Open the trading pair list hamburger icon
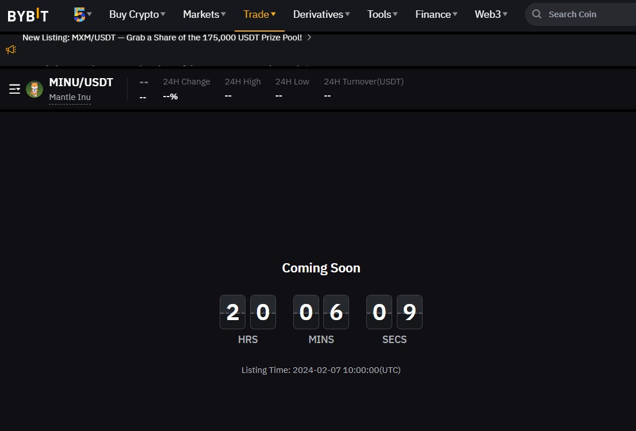Image resolution: width=636 pixels, height=431 pixels. click(x=14, y=89)
